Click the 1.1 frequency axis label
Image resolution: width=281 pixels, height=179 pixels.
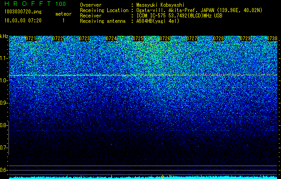click(4, 58)
